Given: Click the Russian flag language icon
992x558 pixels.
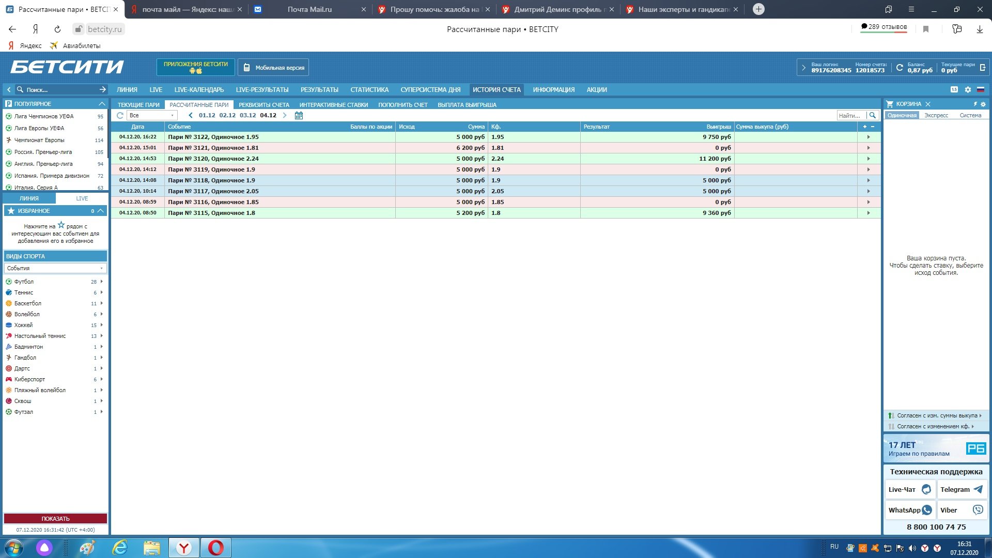Looking at the screenshot, I should (980, 89).
